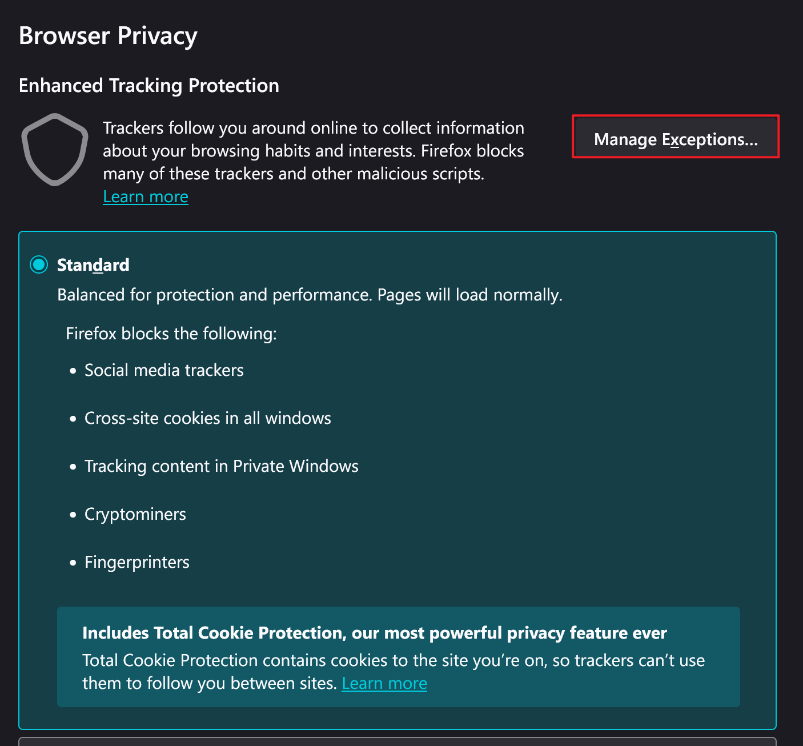Click the bullet point before Social media trackers
This screenshot has height=746, width=803.
pos(73,371)
